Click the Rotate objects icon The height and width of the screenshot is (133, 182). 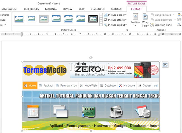[179, 25]
